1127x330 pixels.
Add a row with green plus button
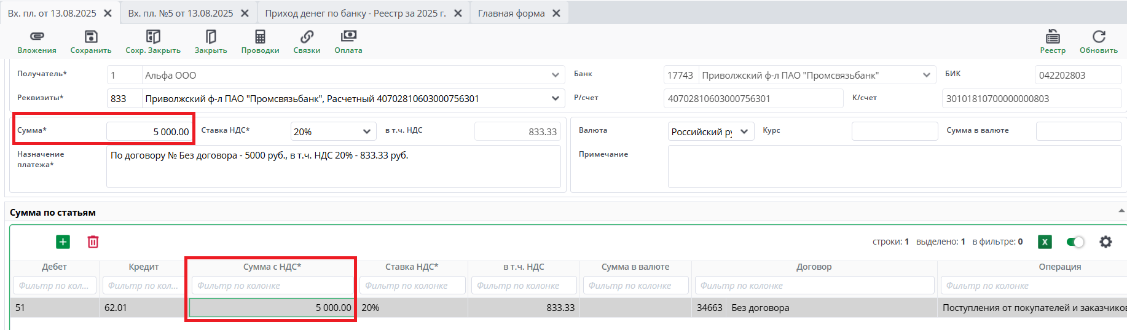(x=63, y=242)
